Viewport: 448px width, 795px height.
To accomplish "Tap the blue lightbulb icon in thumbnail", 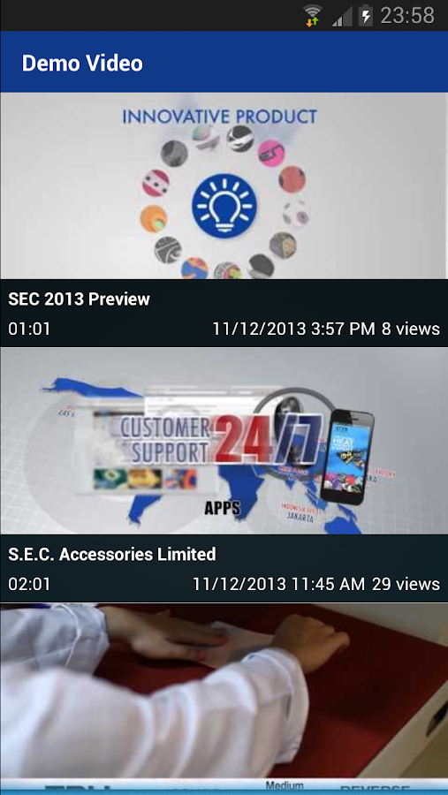I will (x=224, y=205).
